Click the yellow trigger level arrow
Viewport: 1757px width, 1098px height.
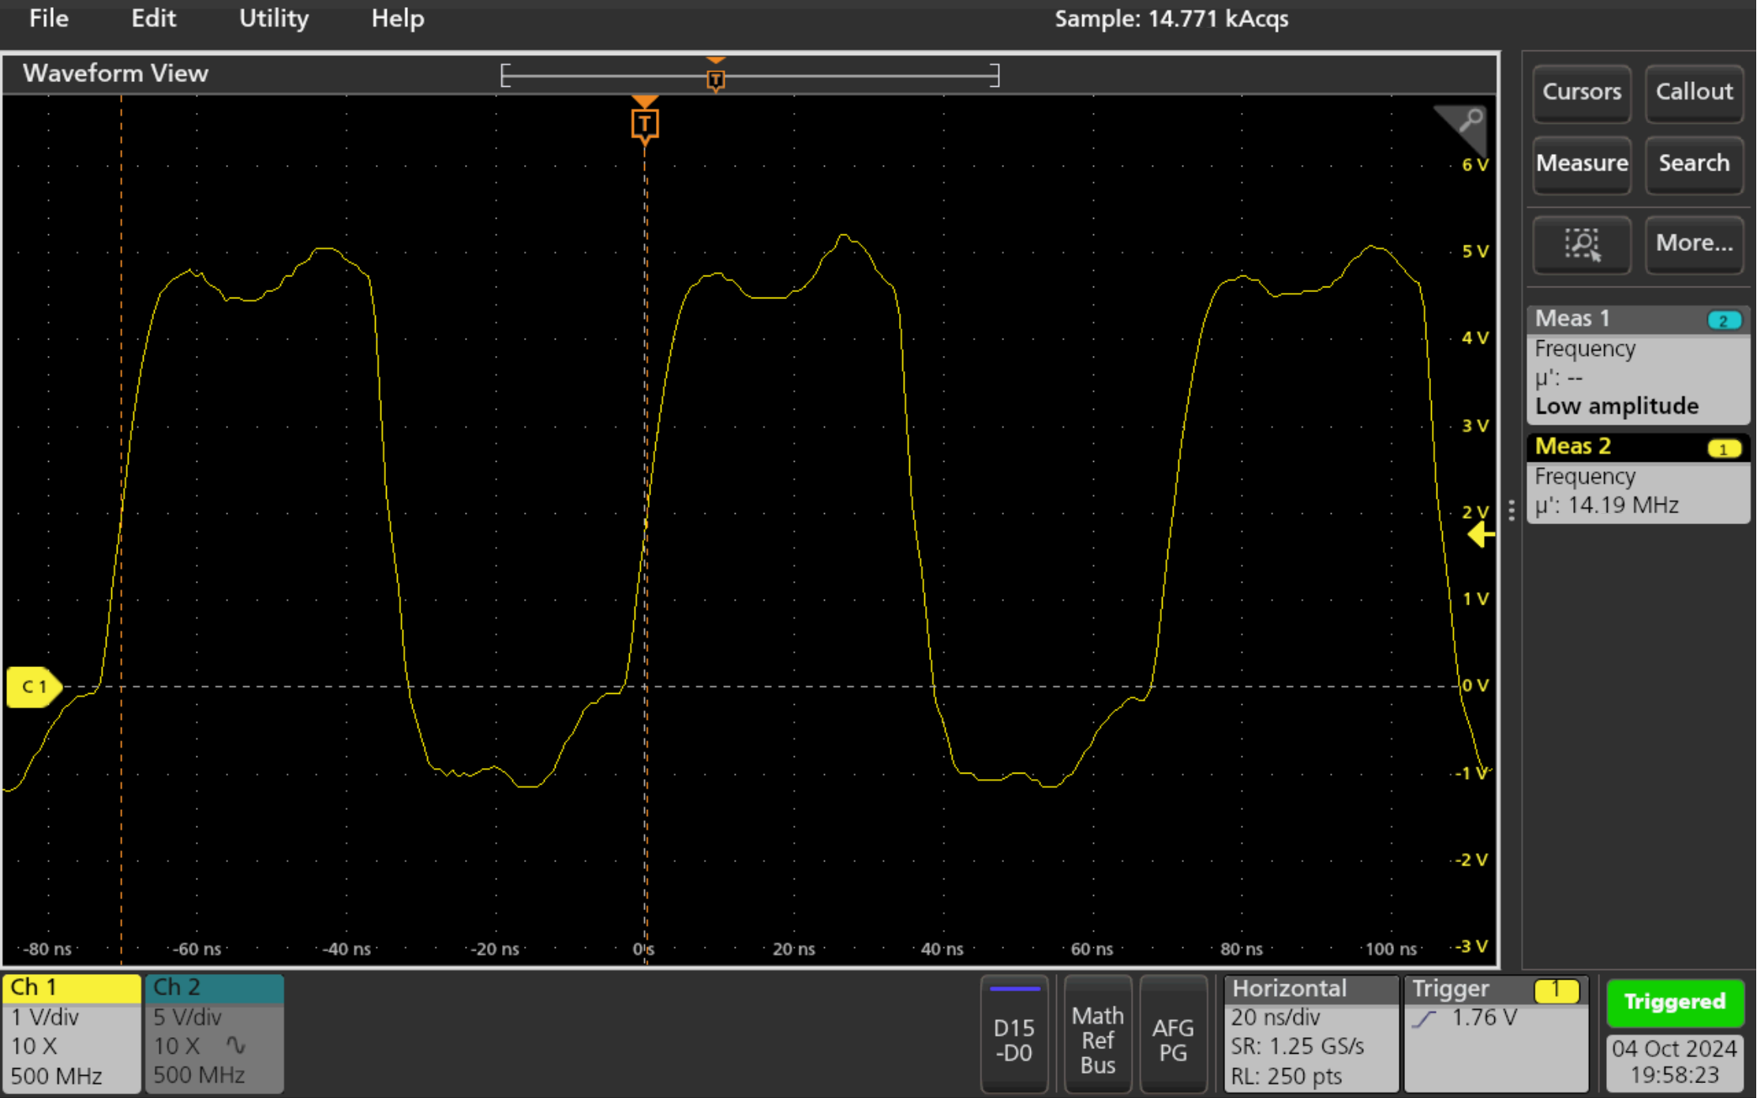pos(1481,535)
